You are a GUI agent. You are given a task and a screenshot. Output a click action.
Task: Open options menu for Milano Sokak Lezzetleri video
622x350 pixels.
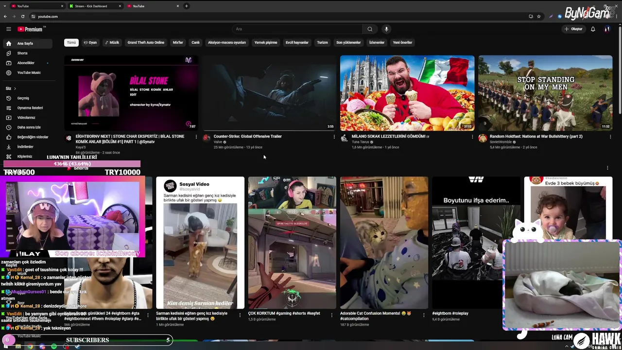pos(472,137)
